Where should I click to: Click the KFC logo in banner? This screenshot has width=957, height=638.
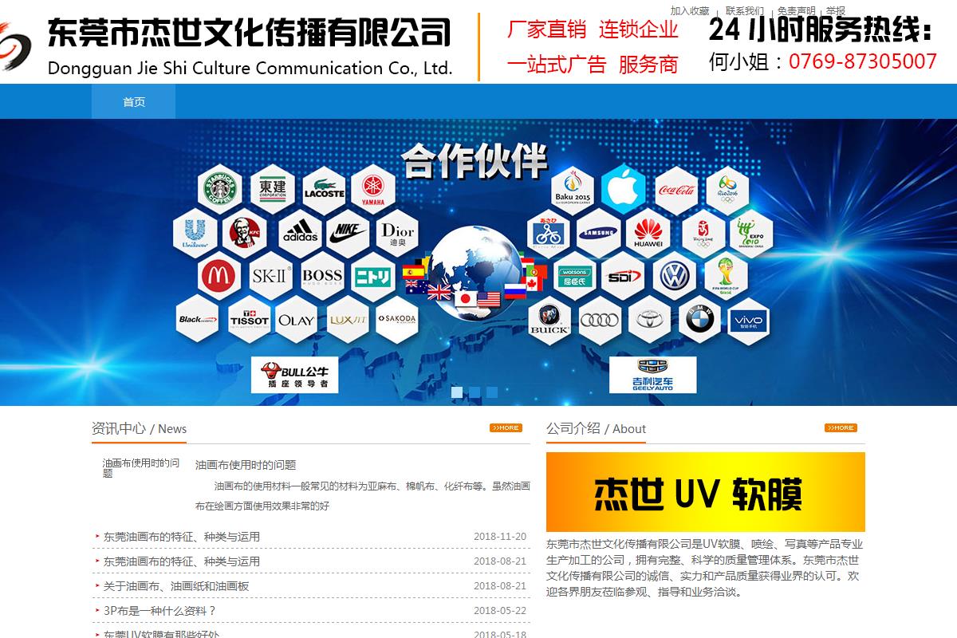pos(244,232)
